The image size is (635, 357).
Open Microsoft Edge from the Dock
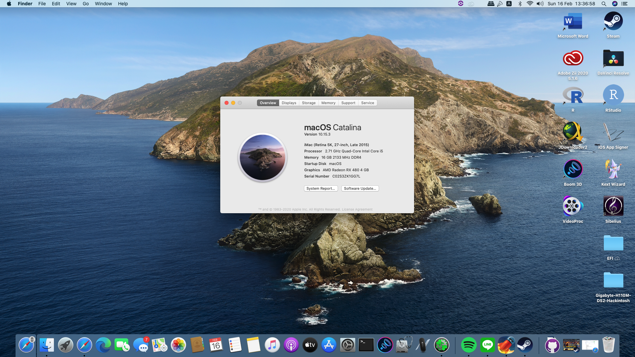click(103, 345)
